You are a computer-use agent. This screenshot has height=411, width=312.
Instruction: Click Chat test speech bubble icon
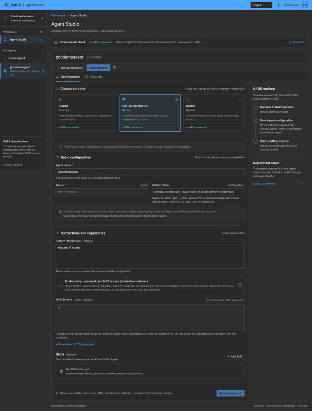coord(87,77)
